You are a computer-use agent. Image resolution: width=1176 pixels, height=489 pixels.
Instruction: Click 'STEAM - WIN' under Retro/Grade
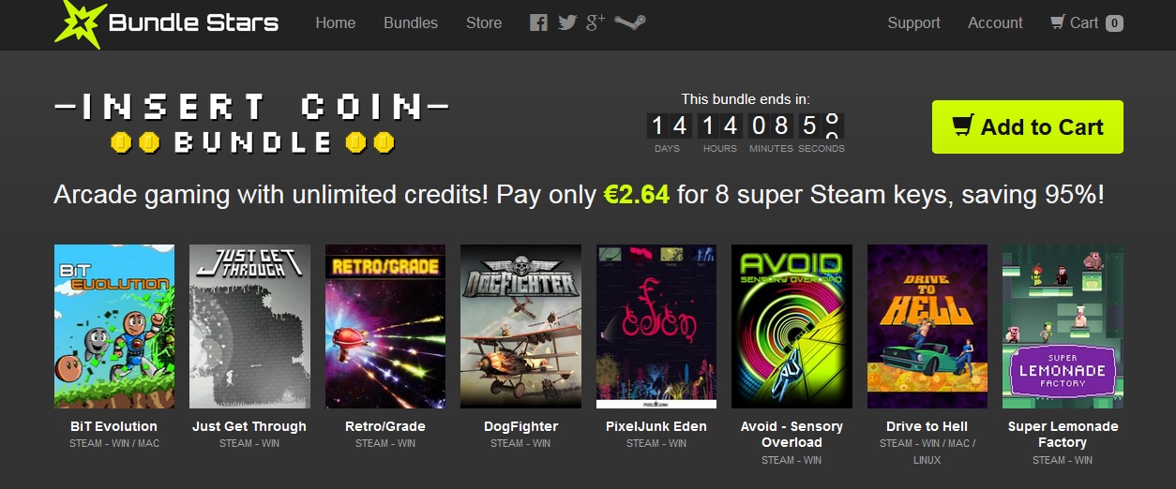(x=385, y=443)
